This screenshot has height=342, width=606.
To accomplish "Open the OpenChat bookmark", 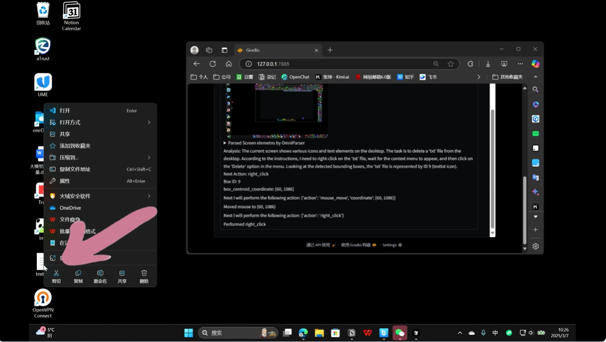I will coord(295,77).
